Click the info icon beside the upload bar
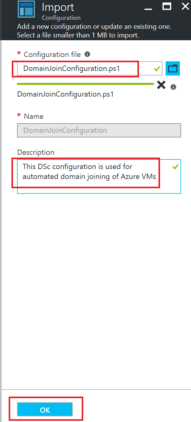191x422 pixels. [x=173, y=87]
